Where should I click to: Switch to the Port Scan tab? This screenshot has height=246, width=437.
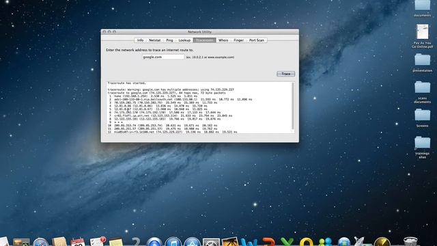tap(257, 40)
